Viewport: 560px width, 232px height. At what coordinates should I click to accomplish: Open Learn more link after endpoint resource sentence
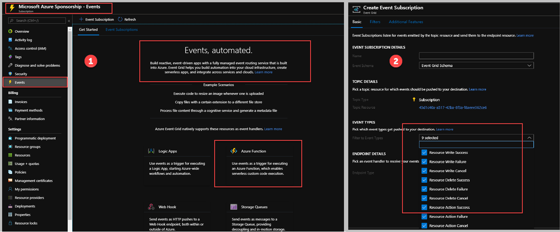525,35
